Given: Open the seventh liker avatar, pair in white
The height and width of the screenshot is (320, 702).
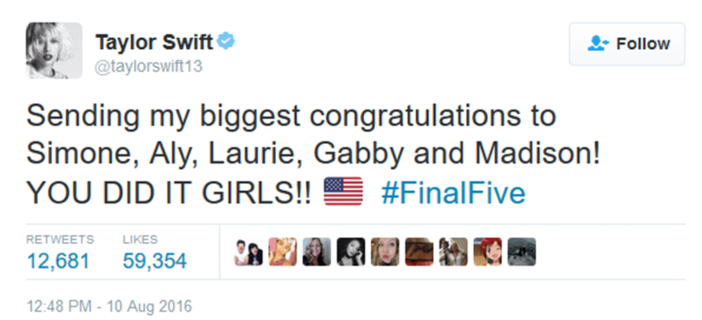Looking at the screenshot, I should tap(453, 252).
